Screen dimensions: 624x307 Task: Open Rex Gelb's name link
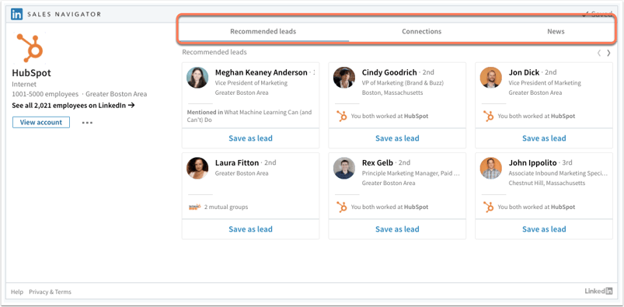pos(377,163)
